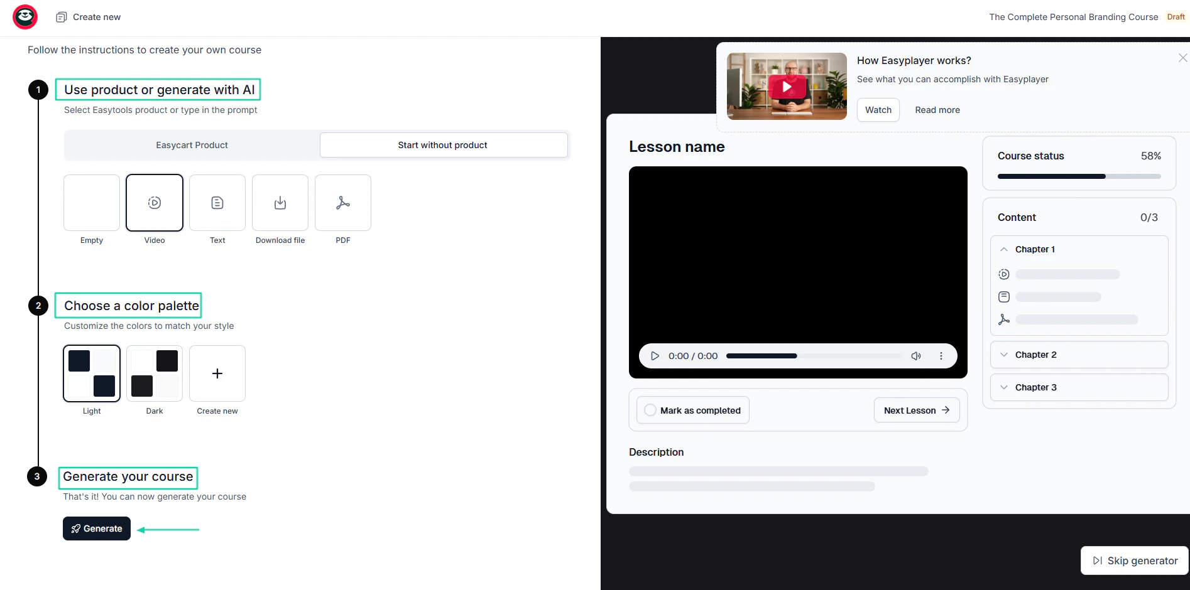Click the Easytools raccoon logo

25,17
